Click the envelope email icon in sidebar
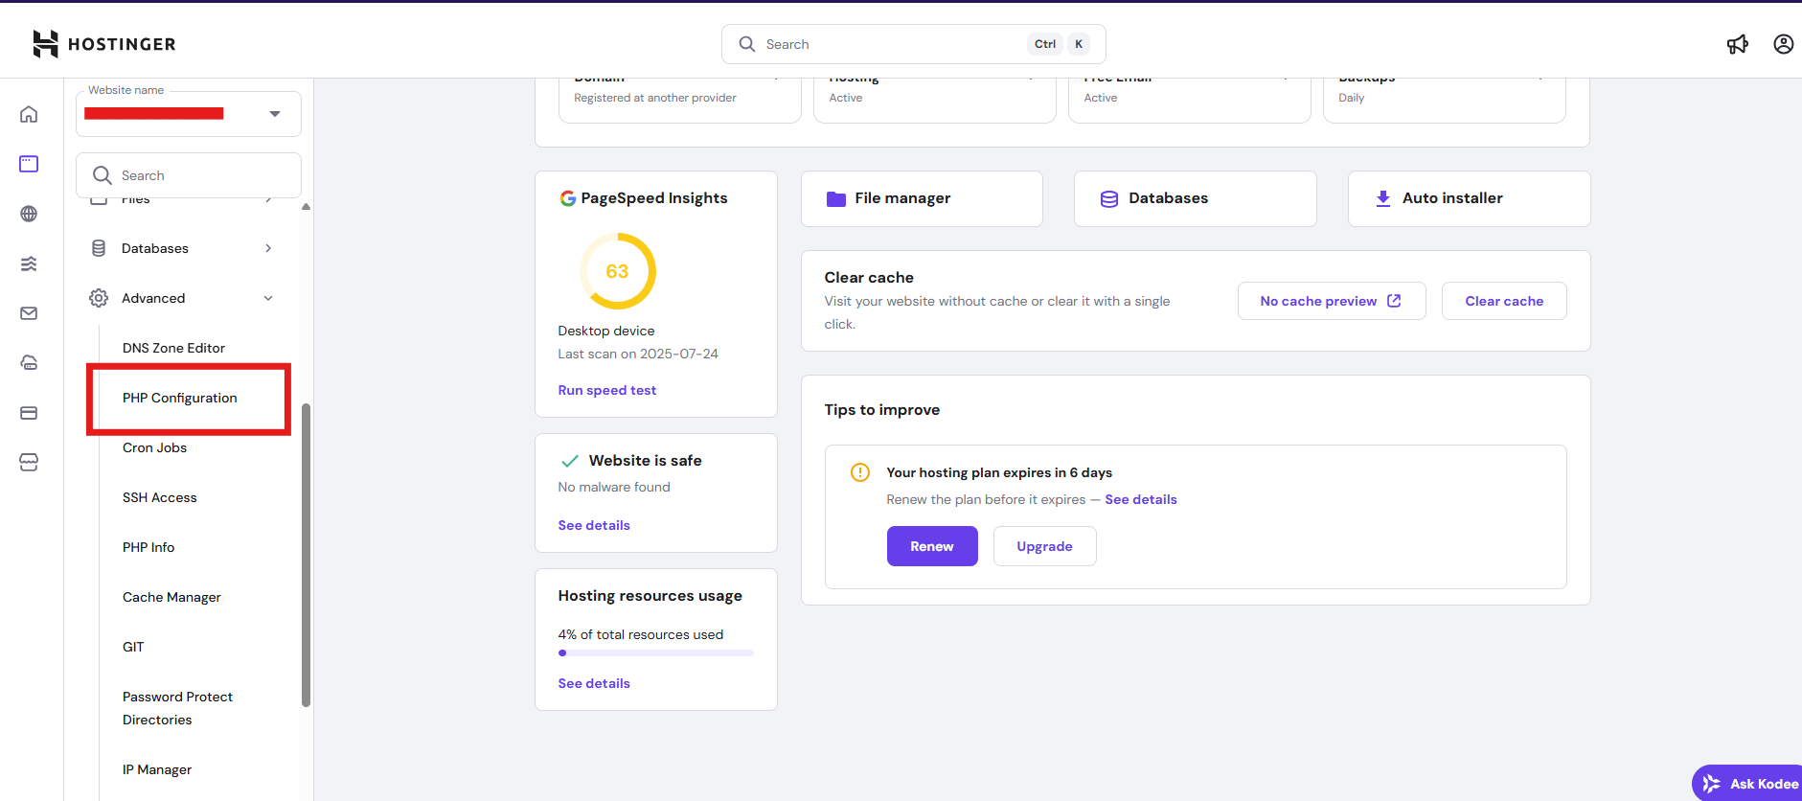 tap(29, 313)
